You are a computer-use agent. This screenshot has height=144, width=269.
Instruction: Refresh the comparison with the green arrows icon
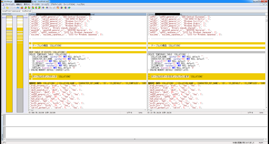(69, 8)
